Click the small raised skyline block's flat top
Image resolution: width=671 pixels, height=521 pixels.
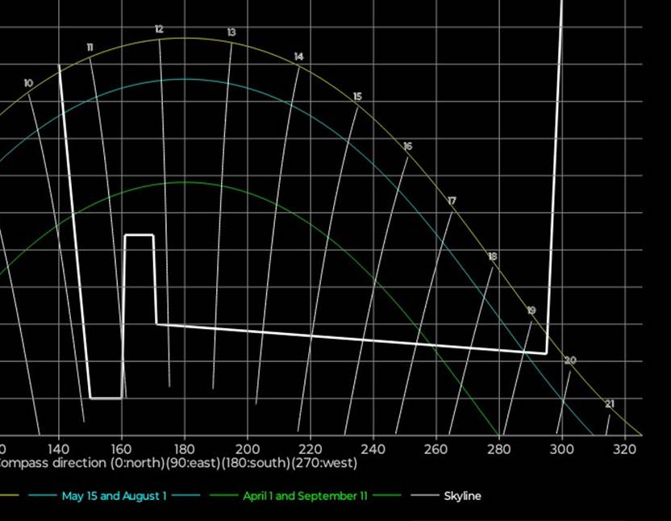[139, 235]
